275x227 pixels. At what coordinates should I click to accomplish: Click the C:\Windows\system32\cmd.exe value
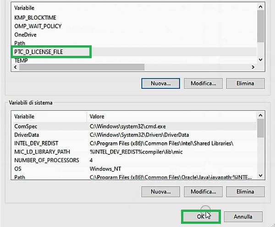click(128, 126)
